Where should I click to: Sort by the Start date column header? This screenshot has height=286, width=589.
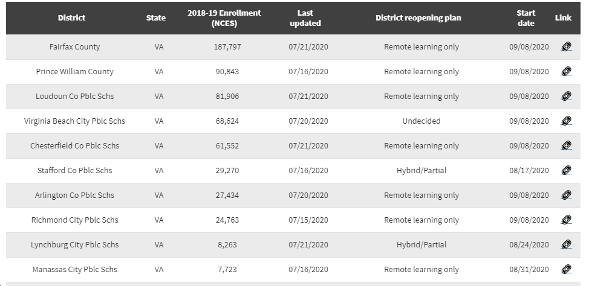pos(526,18)
